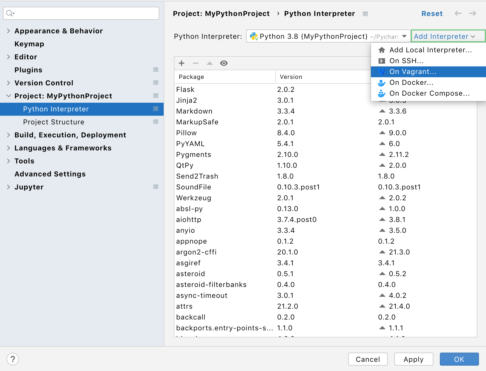
Task: Click the upgrade package arrow icon
Action: [210, 63]
